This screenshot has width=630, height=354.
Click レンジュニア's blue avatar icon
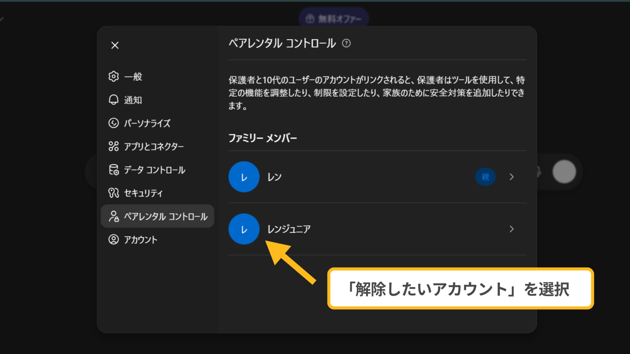click(x=244, y=229)
